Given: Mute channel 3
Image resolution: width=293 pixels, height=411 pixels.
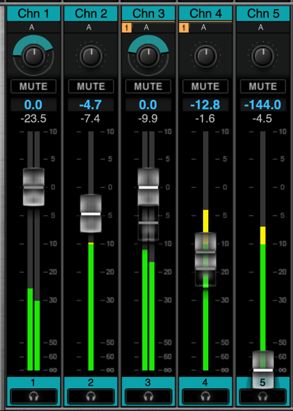Looking at the screenshot, I should 148,86.
